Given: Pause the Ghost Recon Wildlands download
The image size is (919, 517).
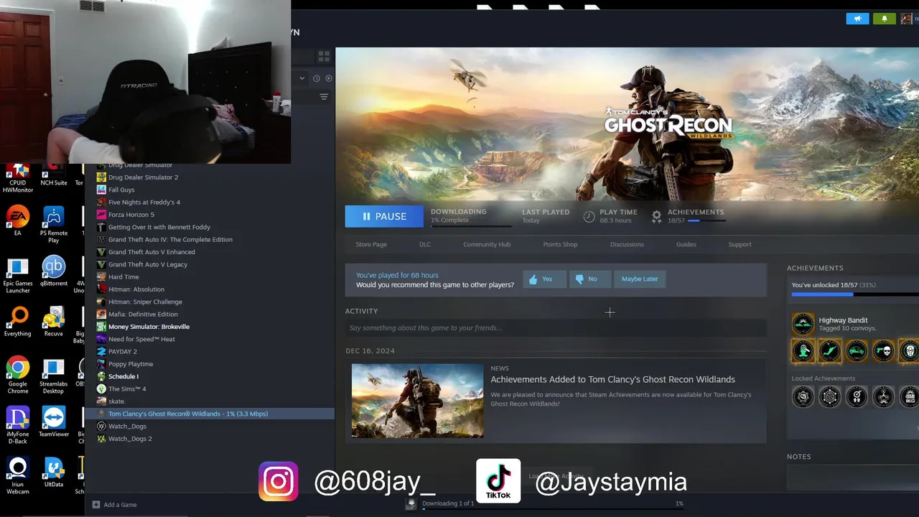Looking at the screenshot, I should [x=384, y=216].
